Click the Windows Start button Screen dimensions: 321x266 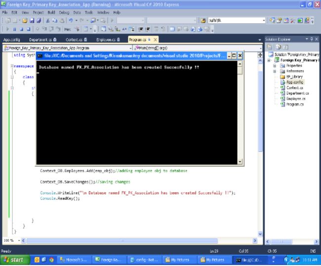tap(14, 260)
